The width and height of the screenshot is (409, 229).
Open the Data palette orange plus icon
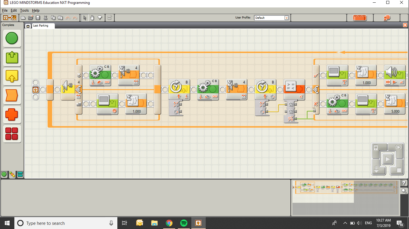click(x=12, y=114)
